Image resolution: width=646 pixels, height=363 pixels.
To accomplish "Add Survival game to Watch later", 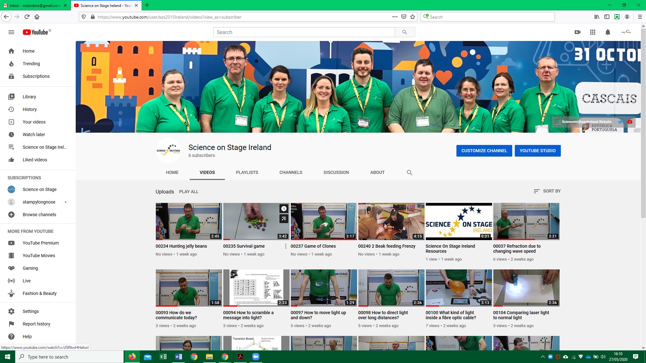I will [284, 209].
